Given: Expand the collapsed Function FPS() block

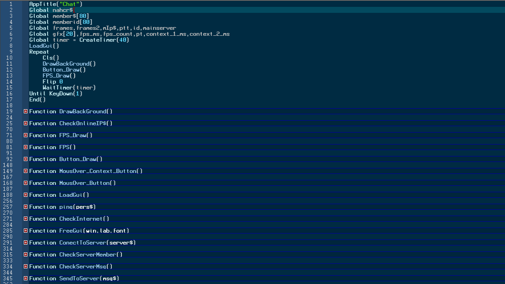Looking at the screenshot, I should click(x=25, y=147).
